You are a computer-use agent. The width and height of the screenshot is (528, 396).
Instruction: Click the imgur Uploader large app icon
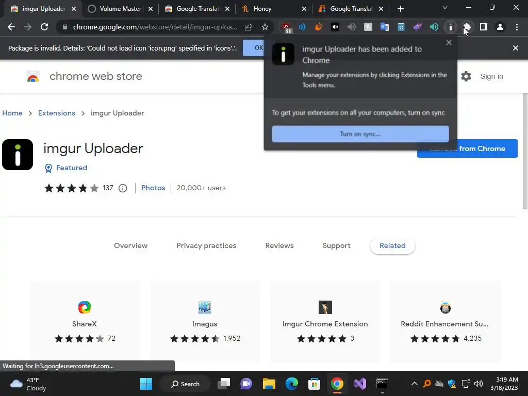(x=18, y=155)
